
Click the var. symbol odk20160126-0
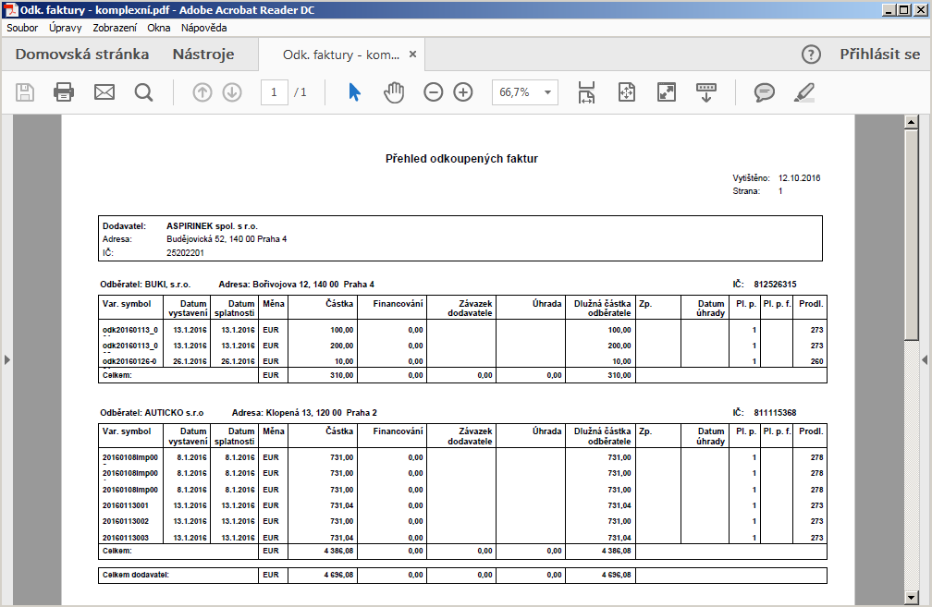point(129,361)
